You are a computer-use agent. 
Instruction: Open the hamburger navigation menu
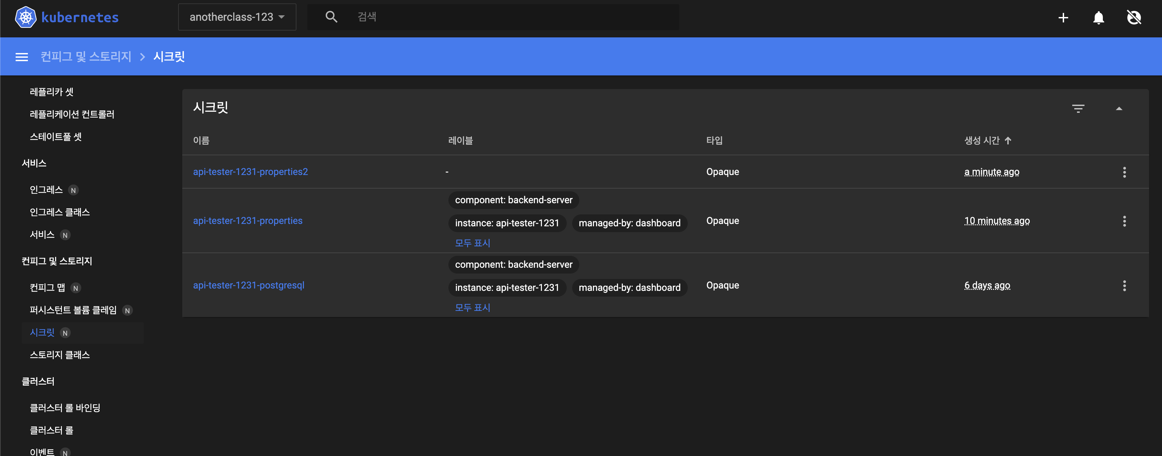(22, 57)
